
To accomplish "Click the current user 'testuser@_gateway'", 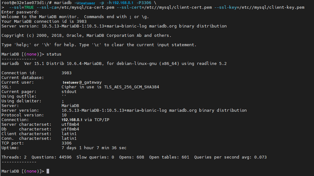I will 82,82.
